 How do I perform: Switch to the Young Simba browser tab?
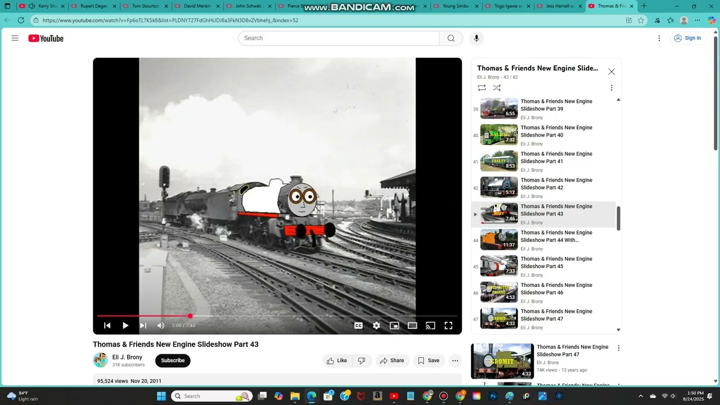pos(455,6)
